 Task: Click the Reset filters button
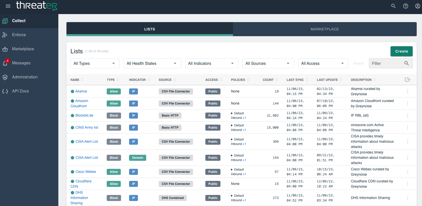pyautogui.click(x=359, y=63)
